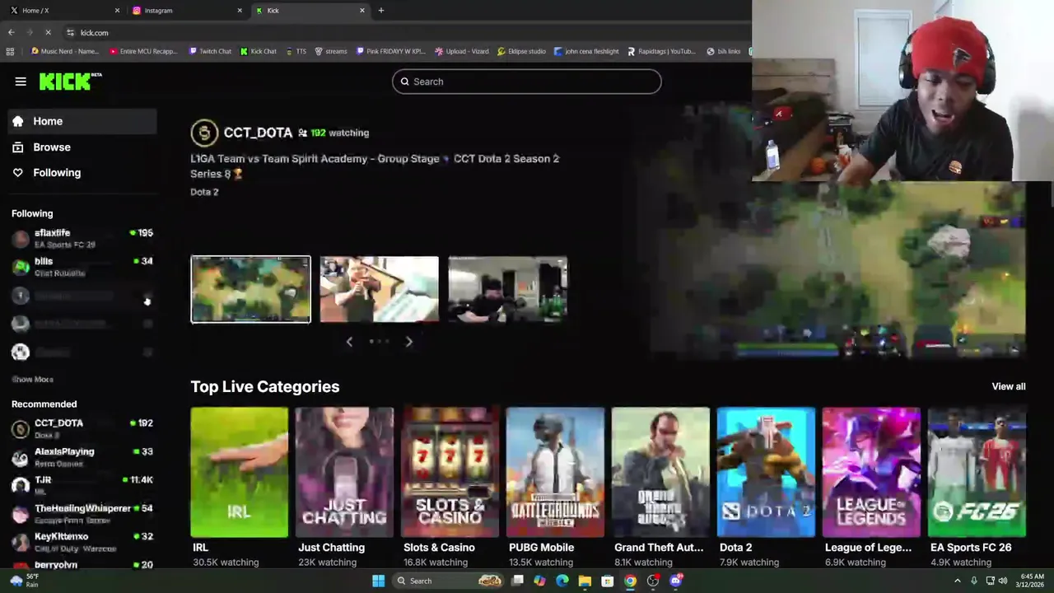
Task: Click the Windows taskbar search box
Action: pos(449,581)
